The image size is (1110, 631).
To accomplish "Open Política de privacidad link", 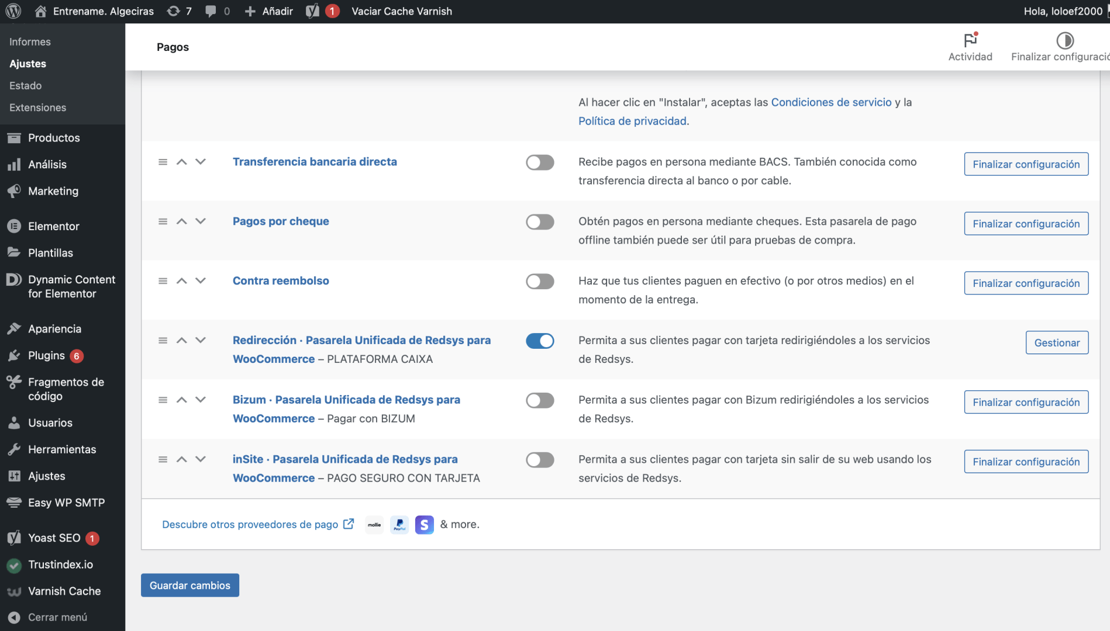I will [x=633, y=121].
